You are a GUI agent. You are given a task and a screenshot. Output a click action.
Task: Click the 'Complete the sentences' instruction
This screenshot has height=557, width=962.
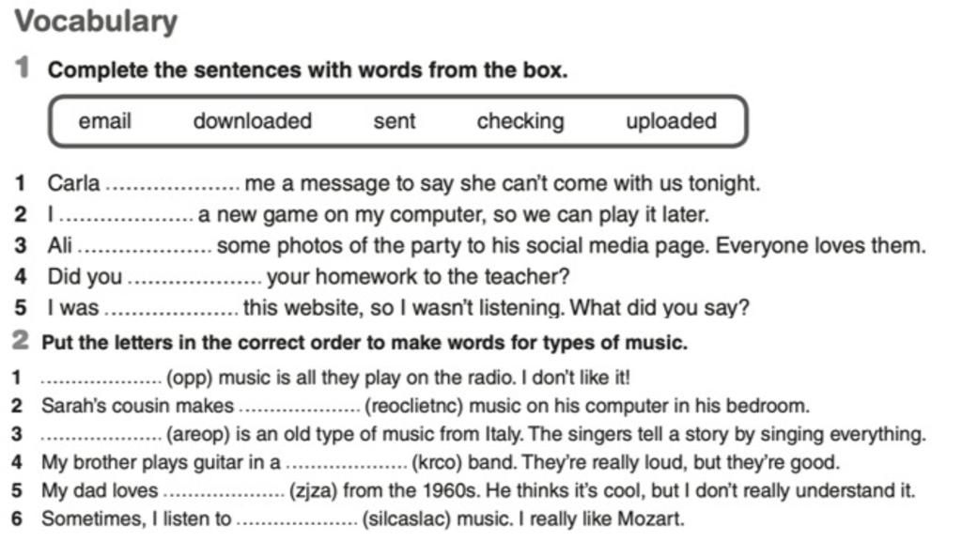308,70
